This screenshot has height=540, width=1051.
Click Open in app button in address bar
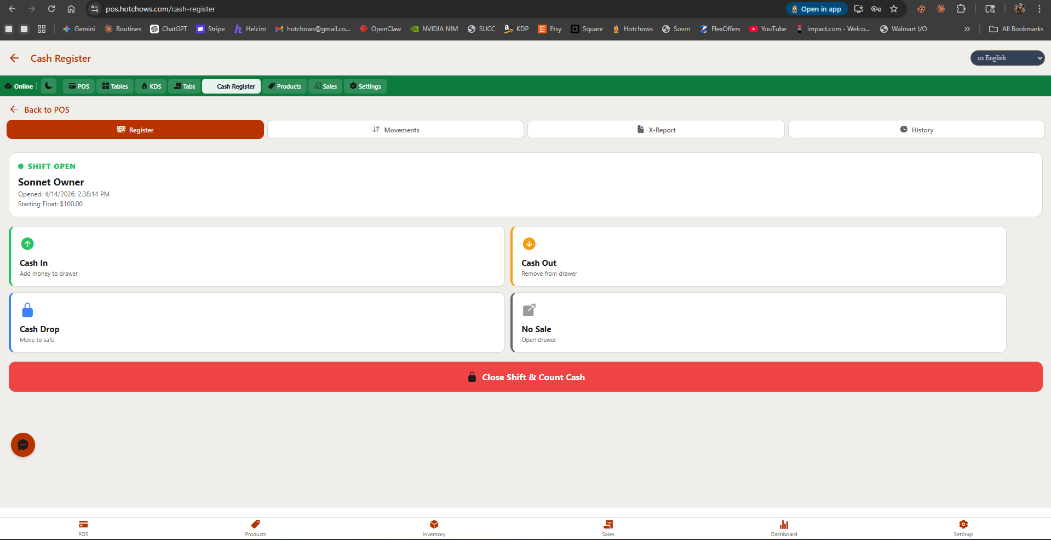click(817, 9)
